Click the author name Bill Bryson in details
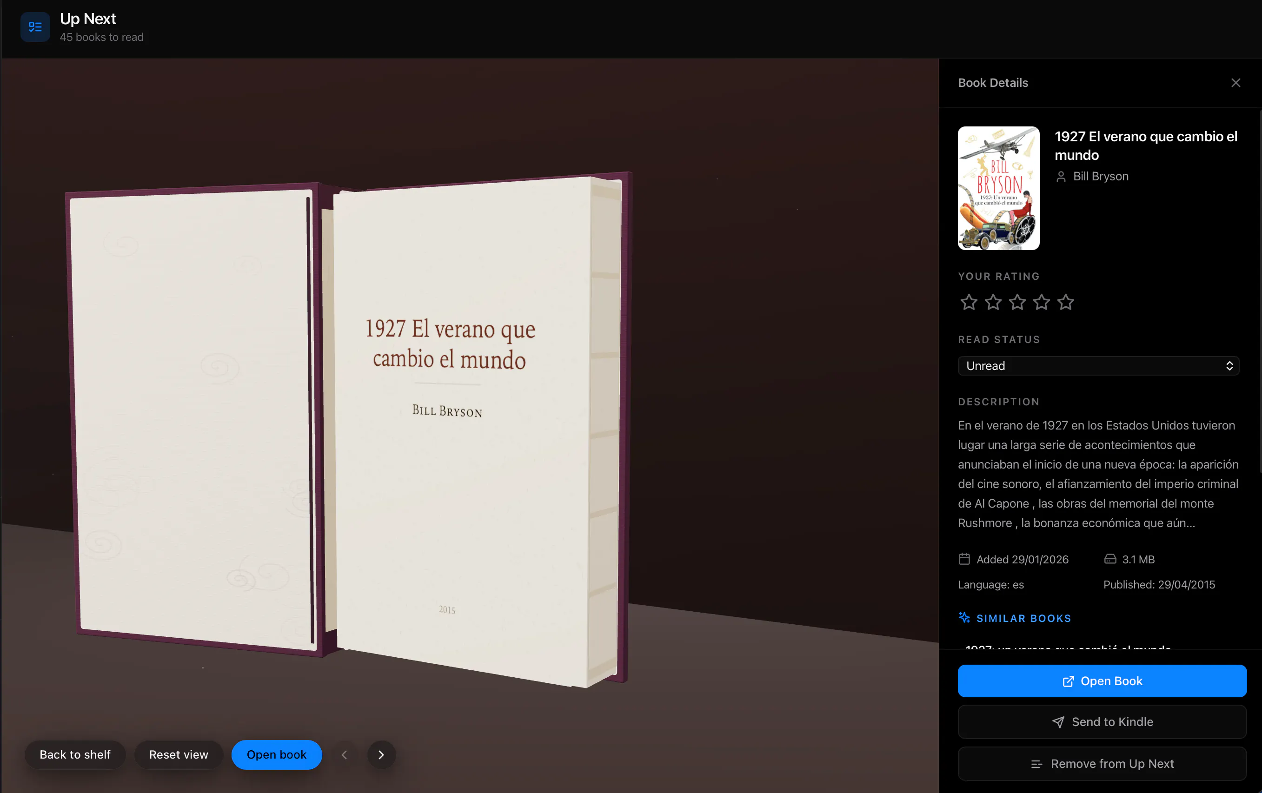The height and width of the screenshot is (793, 1262). [1101, 177]
